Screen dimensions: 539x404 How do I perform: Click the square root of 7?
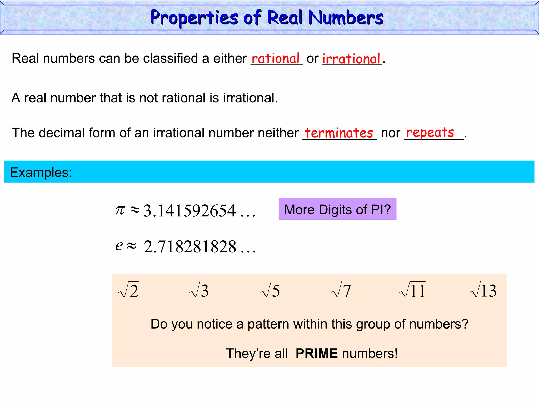point(341,290)
